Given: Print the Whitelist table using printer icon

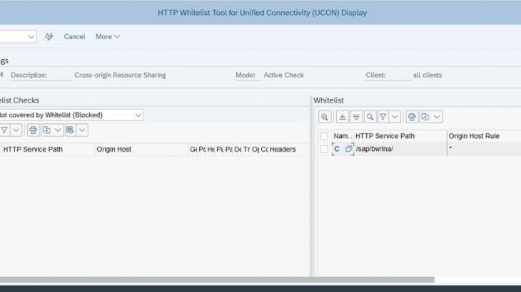Looking at the screenshot, I should [x=413, y=117].
